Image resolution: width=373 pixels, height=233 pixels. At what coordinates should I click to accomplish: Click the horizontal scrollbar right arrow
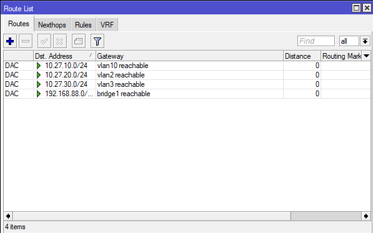(366, 216)
